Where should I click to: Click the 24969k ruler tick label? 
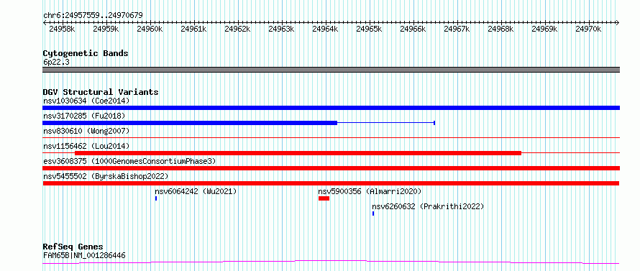coord(544,29)
